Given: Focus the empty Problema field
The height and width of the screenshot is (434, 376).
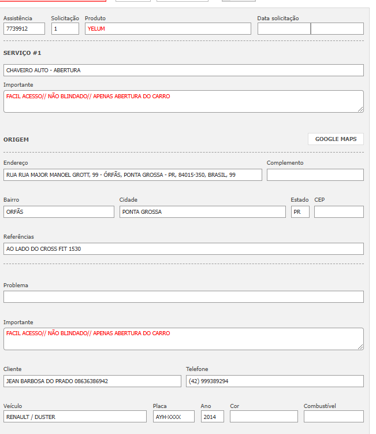Looking at the screenshot, I should tap(183, 297).
